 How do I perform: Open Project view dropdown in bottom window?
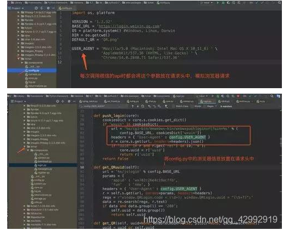point(18,101)
